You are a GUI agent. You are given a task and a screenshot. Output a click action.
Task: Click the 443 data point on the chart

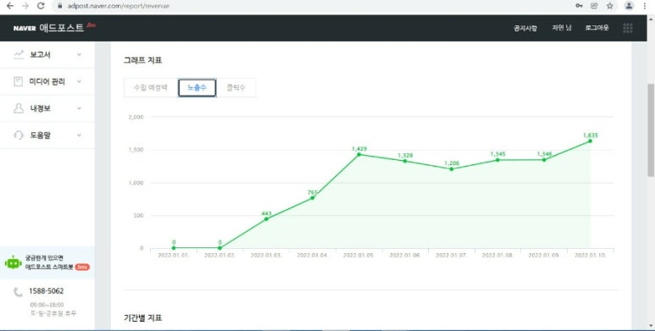point(267,218)
